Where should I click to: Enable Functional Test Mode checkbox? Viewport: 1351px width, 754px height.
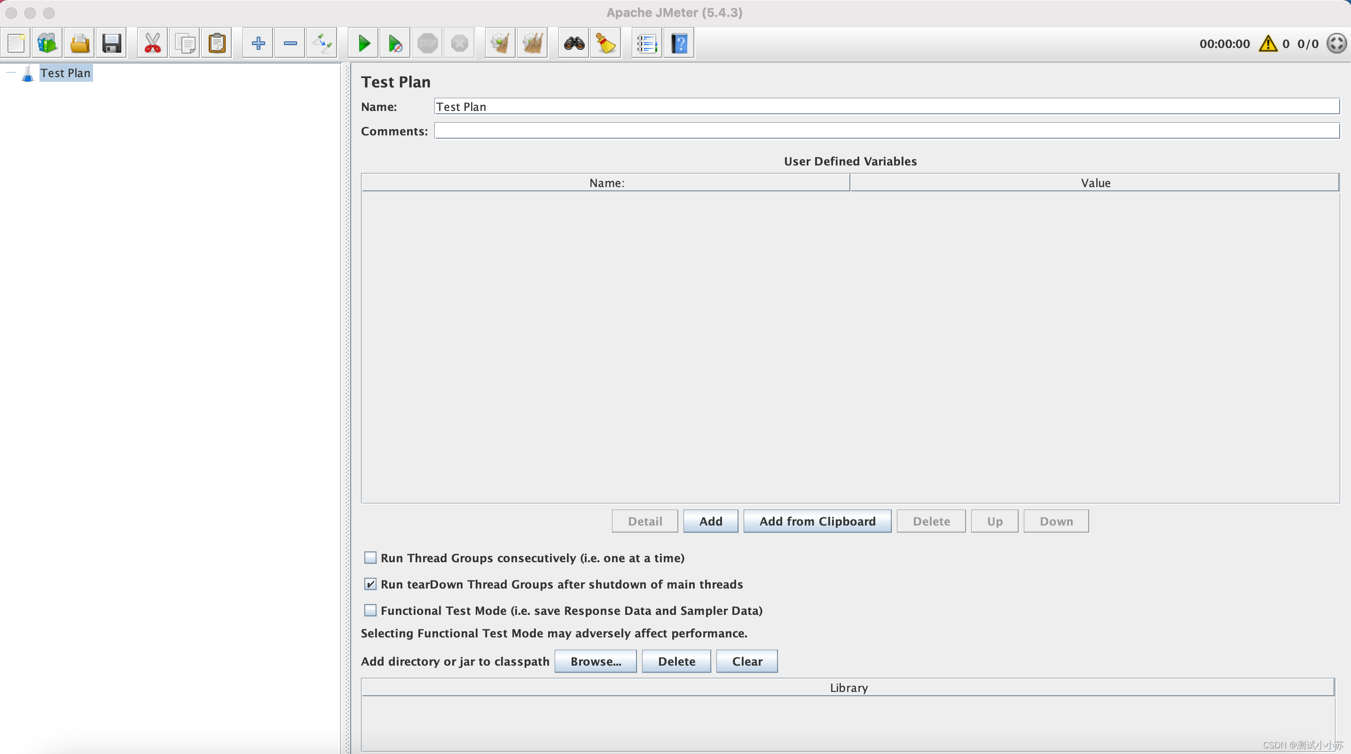[x=370, y=610]
